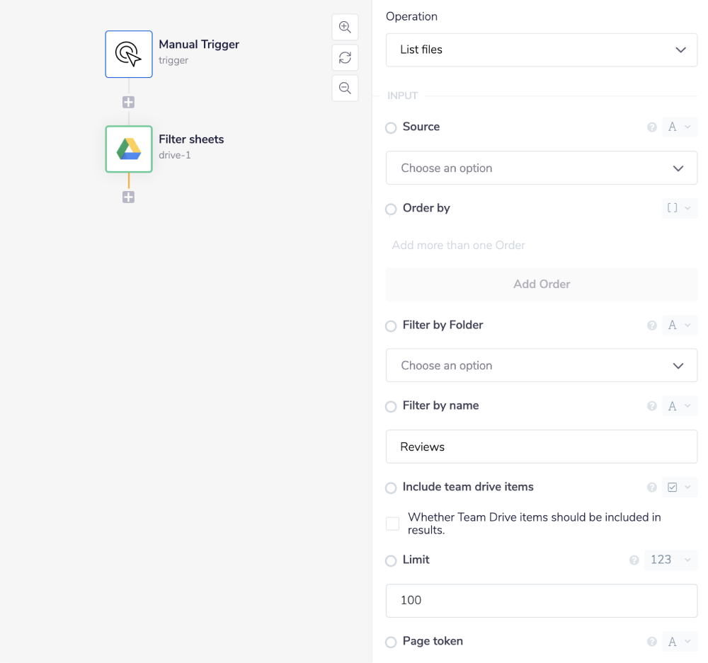This screenshot has height=663, width=708.
Task: Select the Filter sheets Google Drive node
Action: click(x=129, y=149)
